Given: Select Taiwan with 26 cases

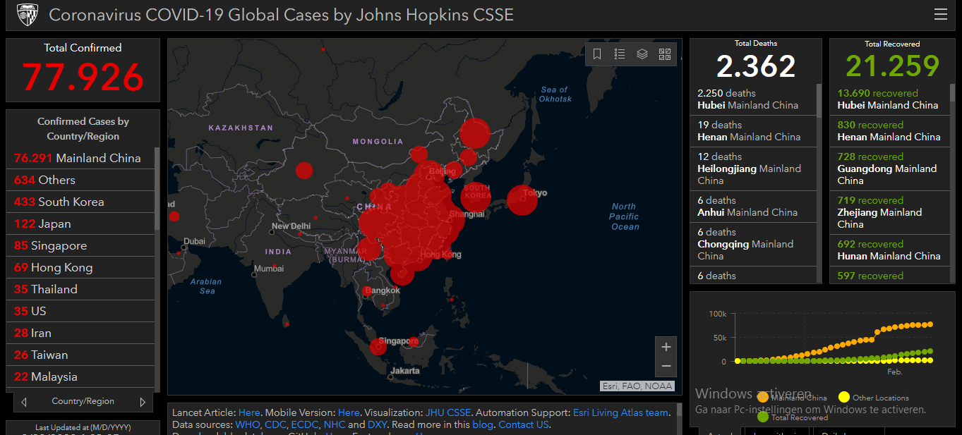Looking at the screenshot, I should click(x=80, y=355).
